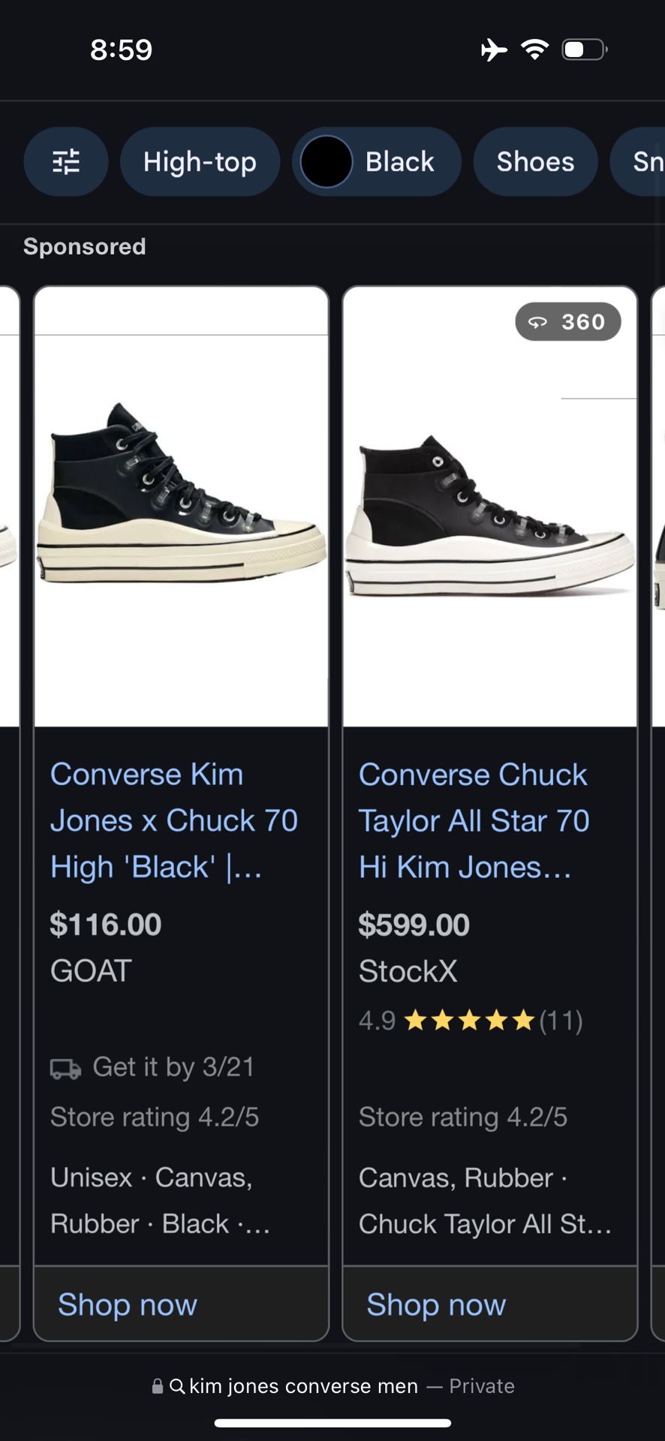Tap the airplane mode icon in status bar
This screenshot has height=1441, width=665.
point(493,48)
